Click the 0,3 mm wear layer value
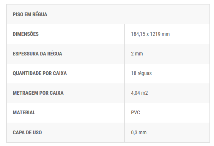This screenshot has width=214, height=146. [138, 132]
